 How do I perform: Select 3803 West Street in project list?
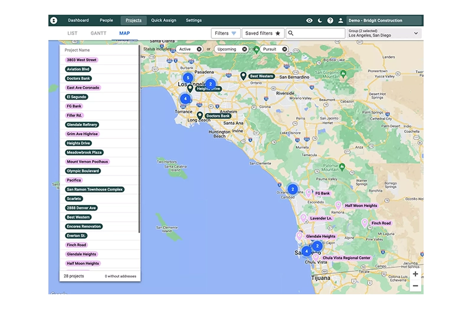click(x=81, y=60)
